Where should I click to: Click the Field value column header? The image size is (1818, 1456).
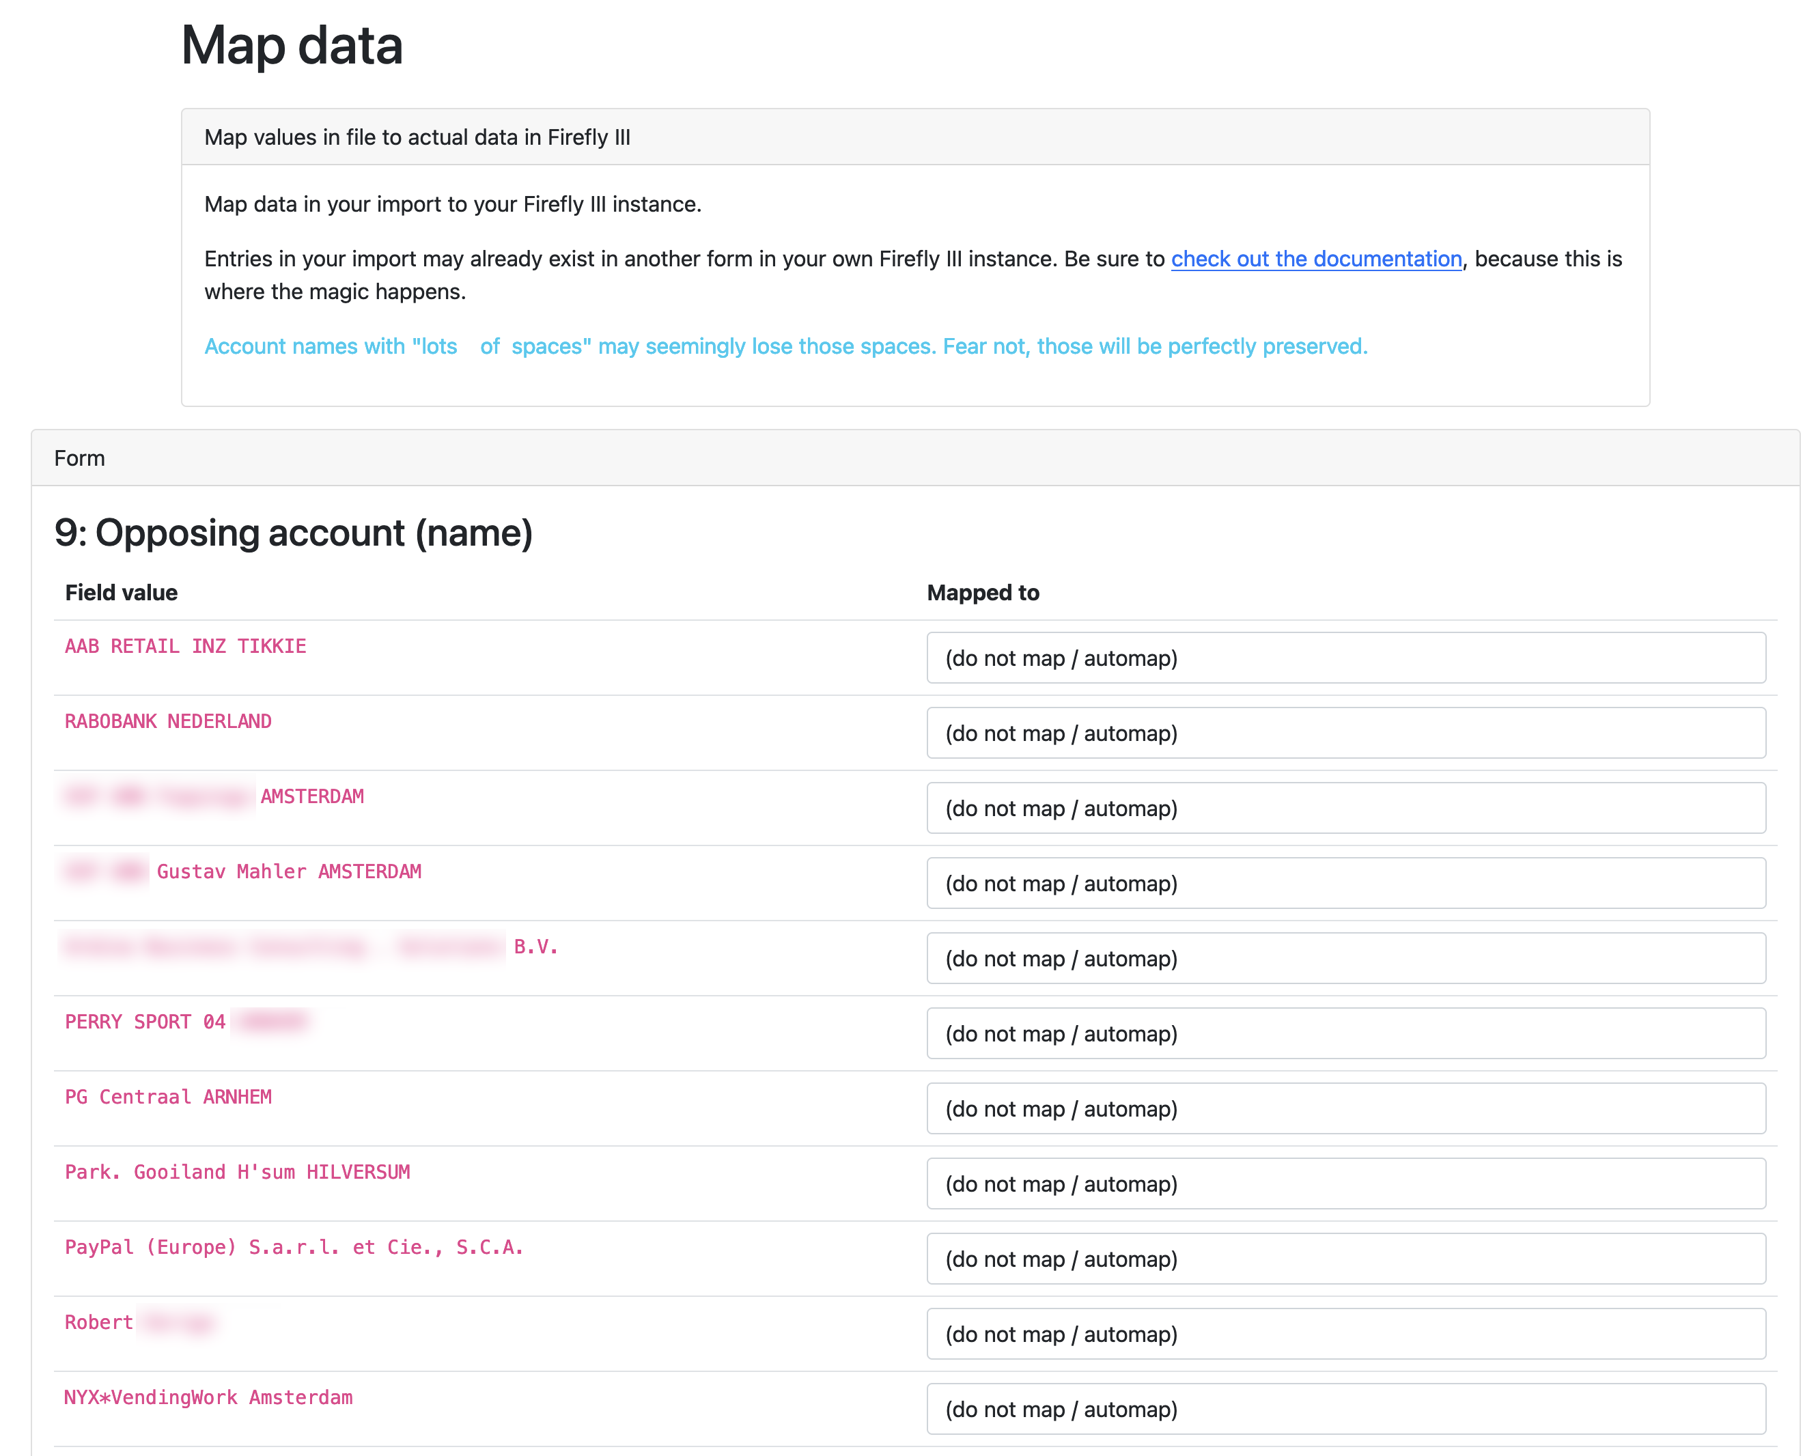coord(121,592)
